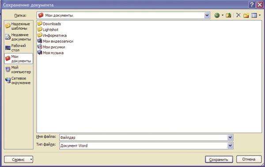Open Сетевое окружение in the sidebar
The height and width of the screenshot is (167, 265).
tap(19, 80)
